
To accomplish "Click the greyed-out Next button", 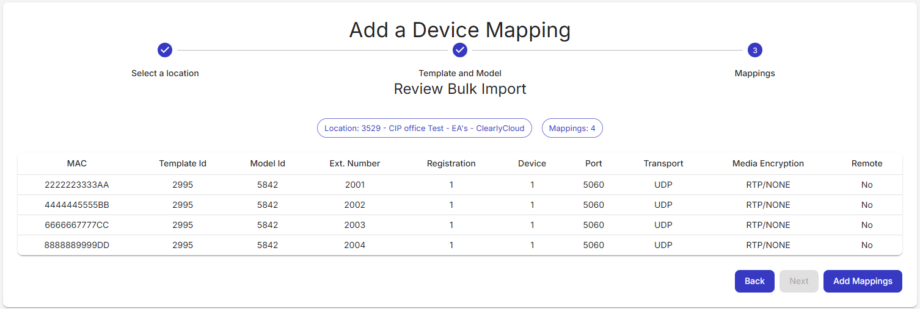I will coord(799,281).
